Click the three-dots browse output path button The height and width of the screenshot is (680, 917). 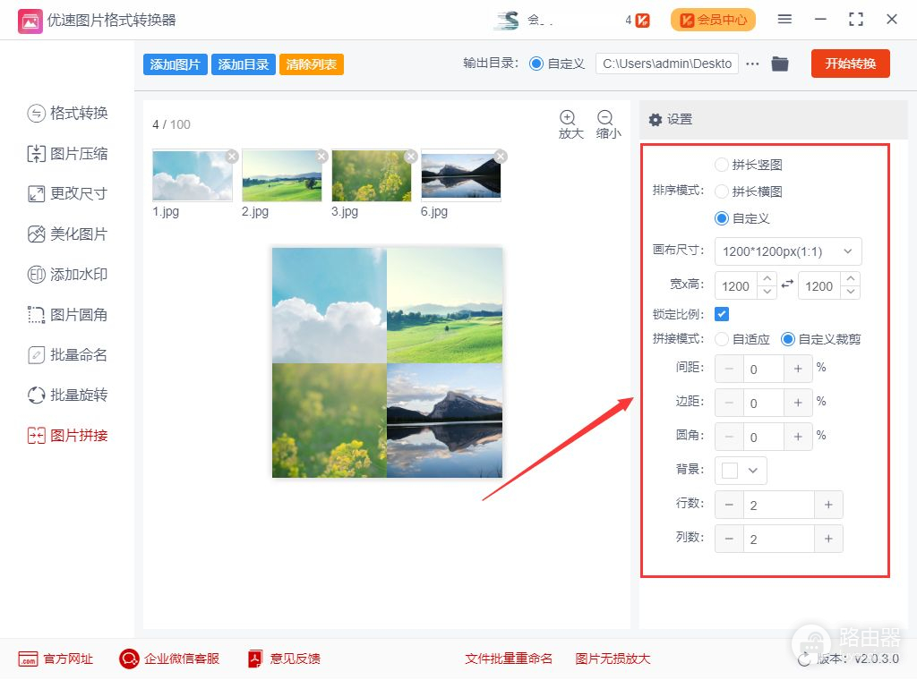(752, 64)
